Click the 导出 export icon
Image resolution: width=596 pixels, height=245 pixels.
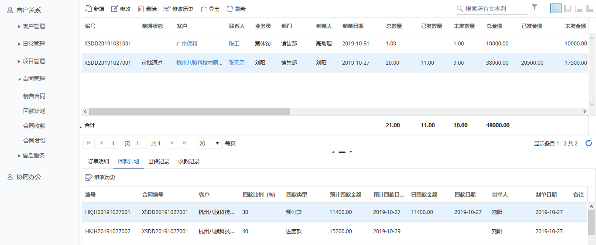pos(203,9)
